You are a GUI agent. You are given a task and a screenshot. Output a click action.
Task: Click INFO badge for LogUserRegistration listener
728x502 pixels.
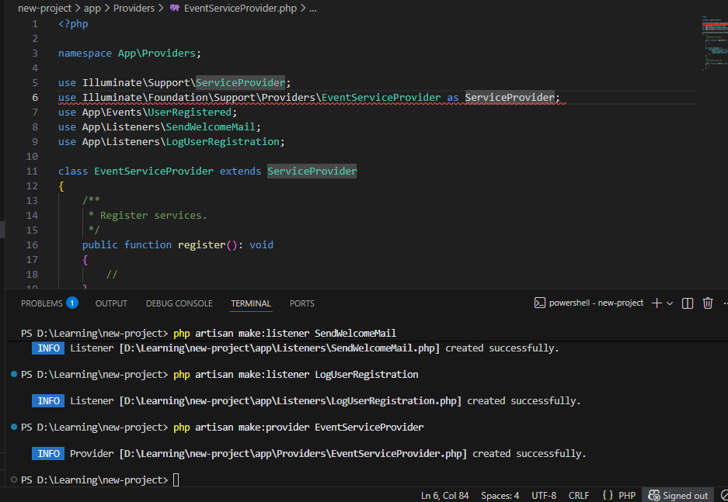(48, 401)
